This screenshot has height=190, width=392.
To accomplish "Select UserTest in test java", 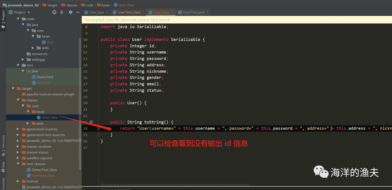I will [x=41, y=83].
